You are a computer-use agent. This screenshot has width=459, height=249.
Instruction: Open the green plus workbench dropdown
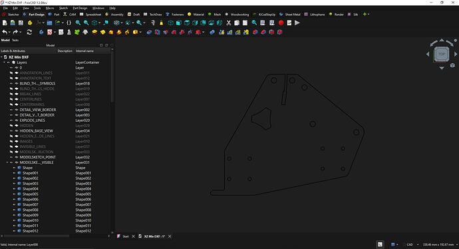coord(366,14)
